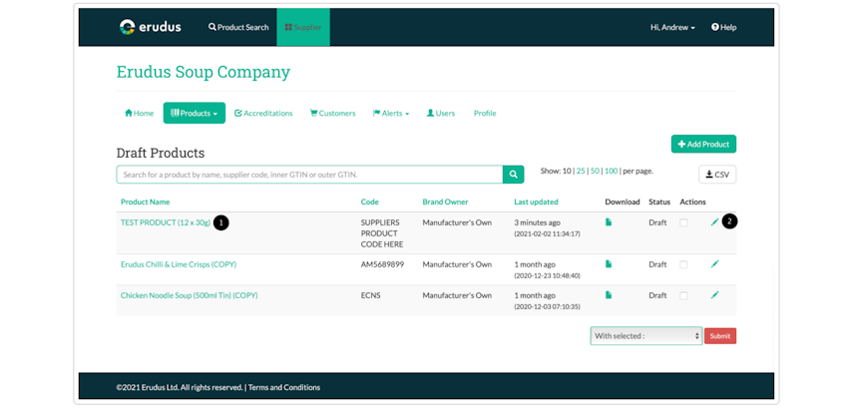The image size is (856, 411).
Task: Click the Erudus Soup Company heading
Action: click(x=204, y=72)
